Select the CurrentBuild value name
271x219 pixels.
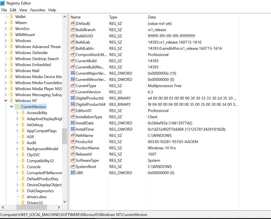[x=86, y=61]
